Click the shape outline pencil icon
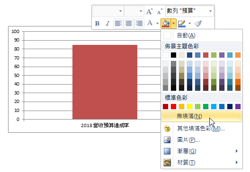Screen dimensions: 250x172 182,24
